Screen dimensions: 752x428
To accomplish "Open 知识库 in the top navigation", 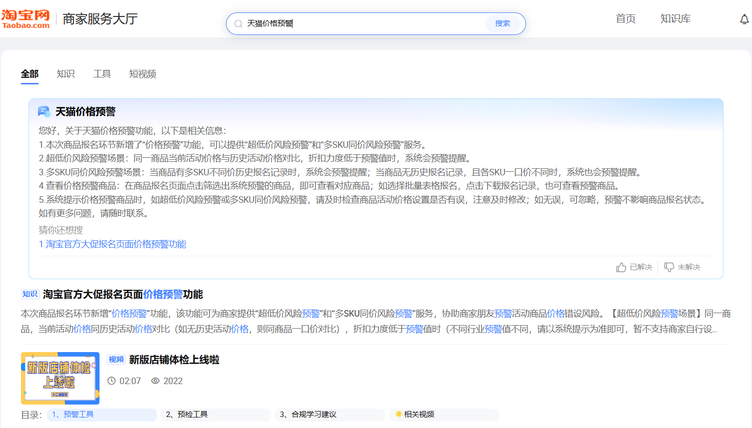I will pyautogui.click(x=675, y=19).
